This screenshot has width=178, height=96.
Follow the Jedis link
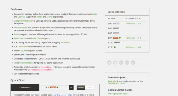(94, 14)
